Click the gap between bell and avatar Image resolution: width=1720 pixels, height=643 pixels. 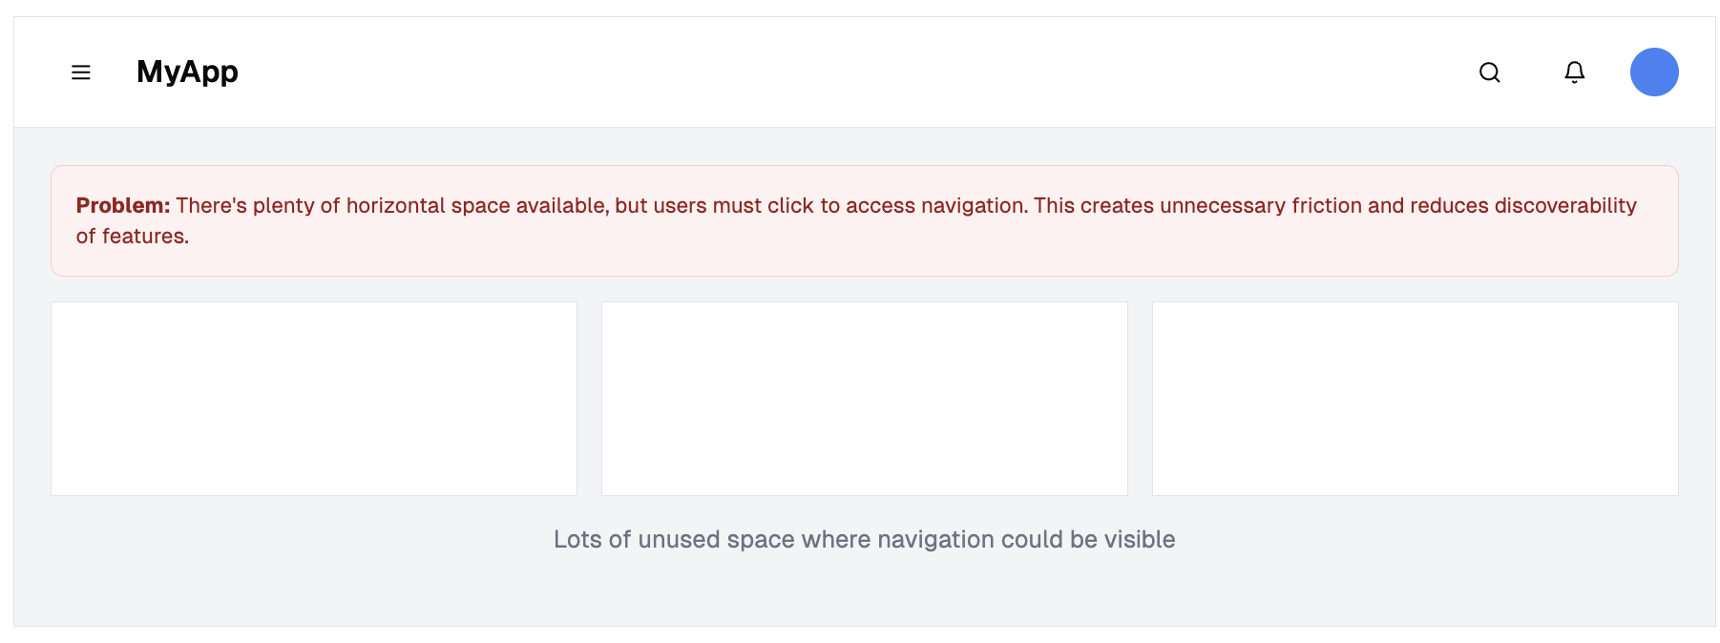tap(1608, 73)
